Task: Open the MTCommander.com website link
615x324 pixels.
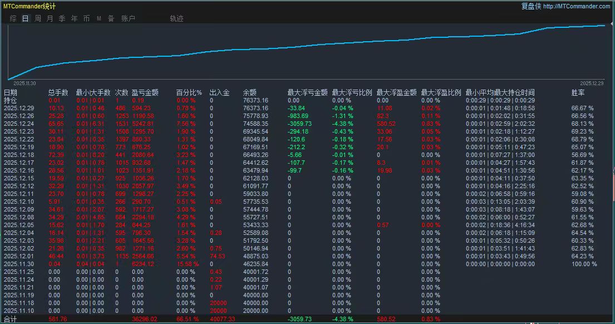Action: pos(576,6)
